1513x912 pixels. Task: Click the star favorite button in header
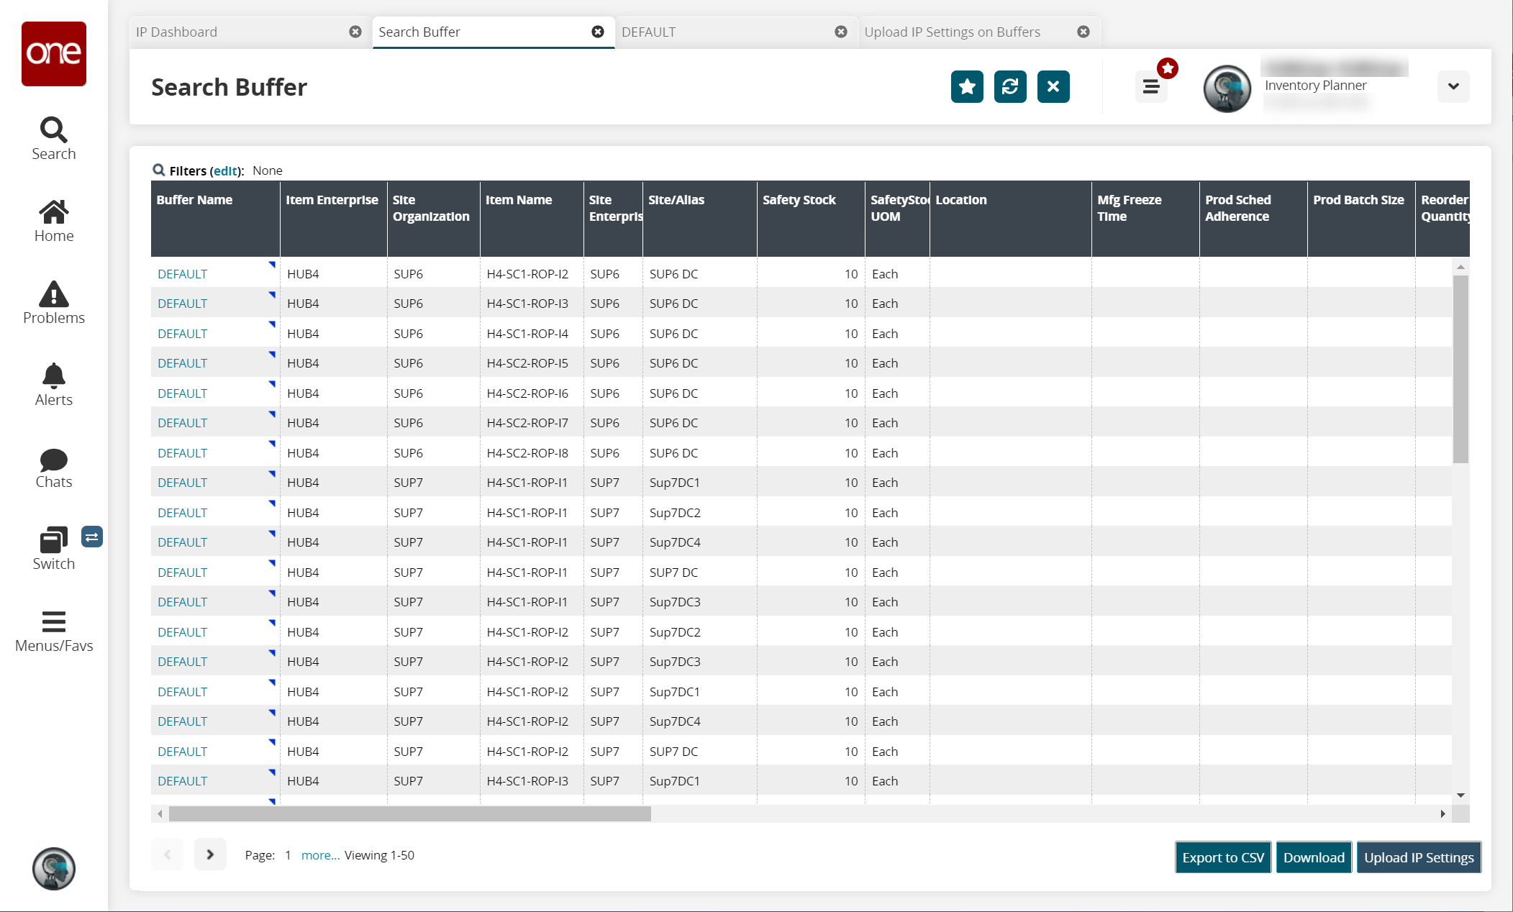[966, 87]
